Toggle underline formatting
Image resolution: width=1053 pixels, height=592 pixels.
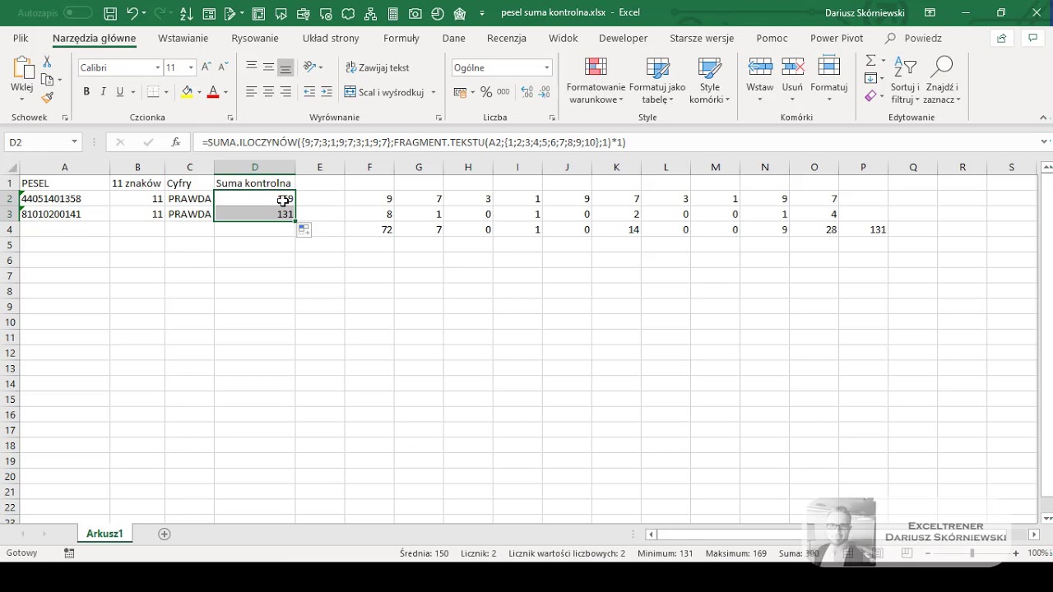pos(120,92)
